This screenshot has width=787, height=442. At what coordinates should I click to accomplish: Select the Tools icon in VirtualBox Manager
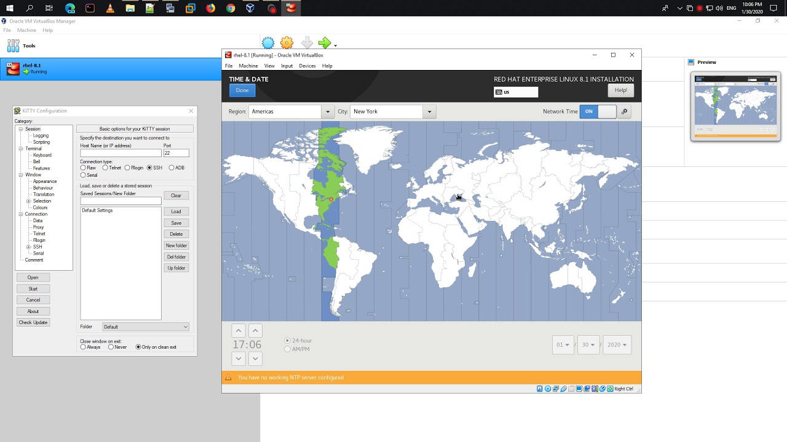(x=13, y=45)
